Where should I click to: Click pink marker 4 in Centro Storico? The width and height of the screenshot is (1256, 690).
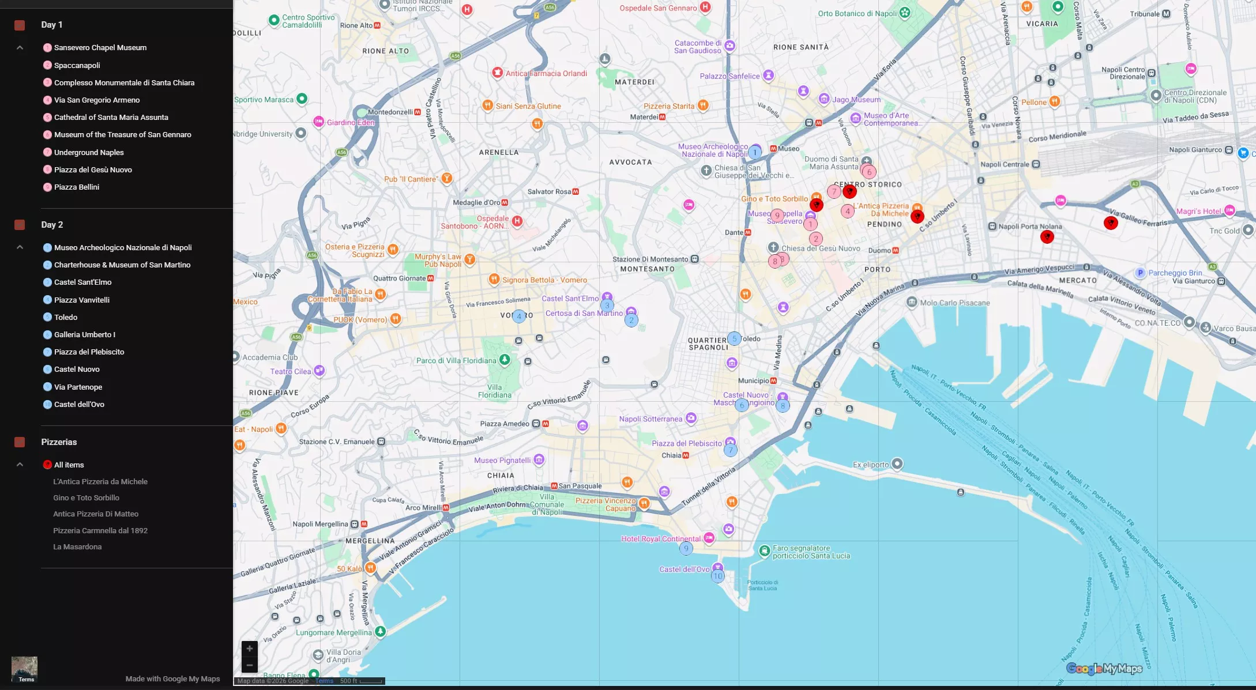(x=847, y=211)
